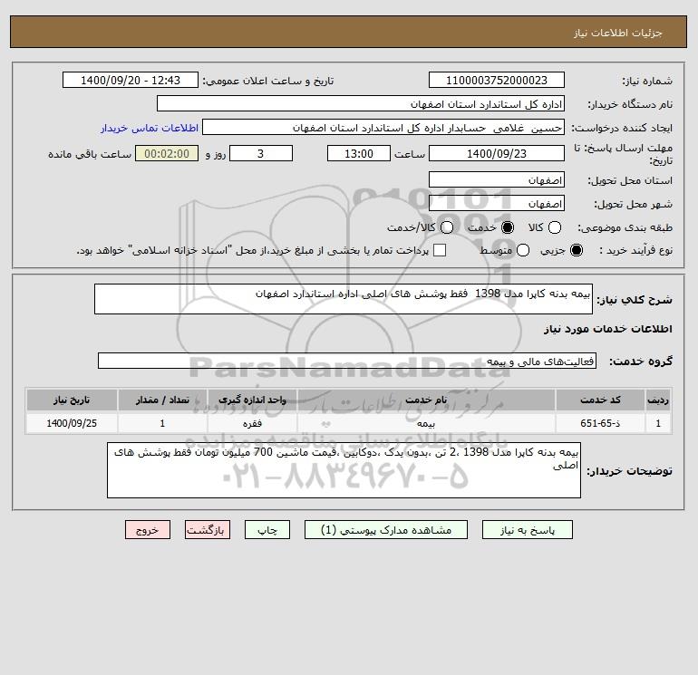Click the deadline date field 1400/09/23
698x675 pixels.
[497, 153]
